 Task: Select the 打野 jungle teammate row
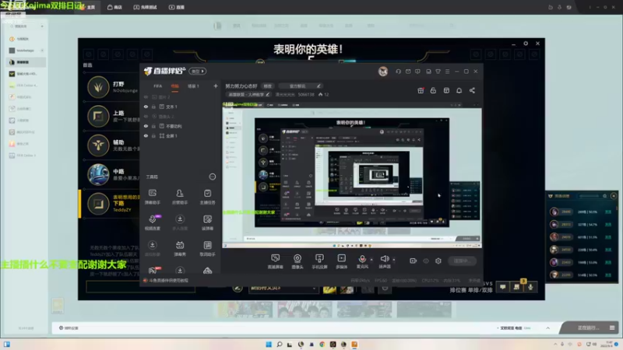pos(113,87)
